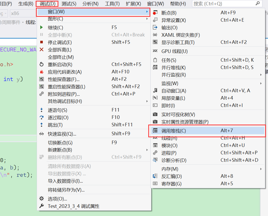Screen dimensions: 268x216
Task: Select the Call Stack (调用堆栈) list icon
Action: [x=155, y=130]
